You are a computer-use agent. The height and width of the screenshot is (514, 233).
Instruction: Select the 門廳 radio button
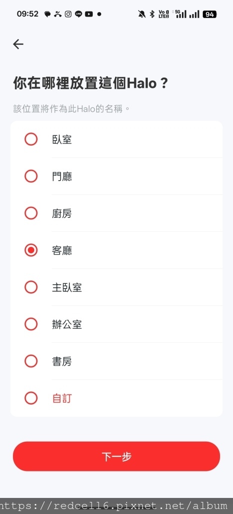tap(31, 176)
